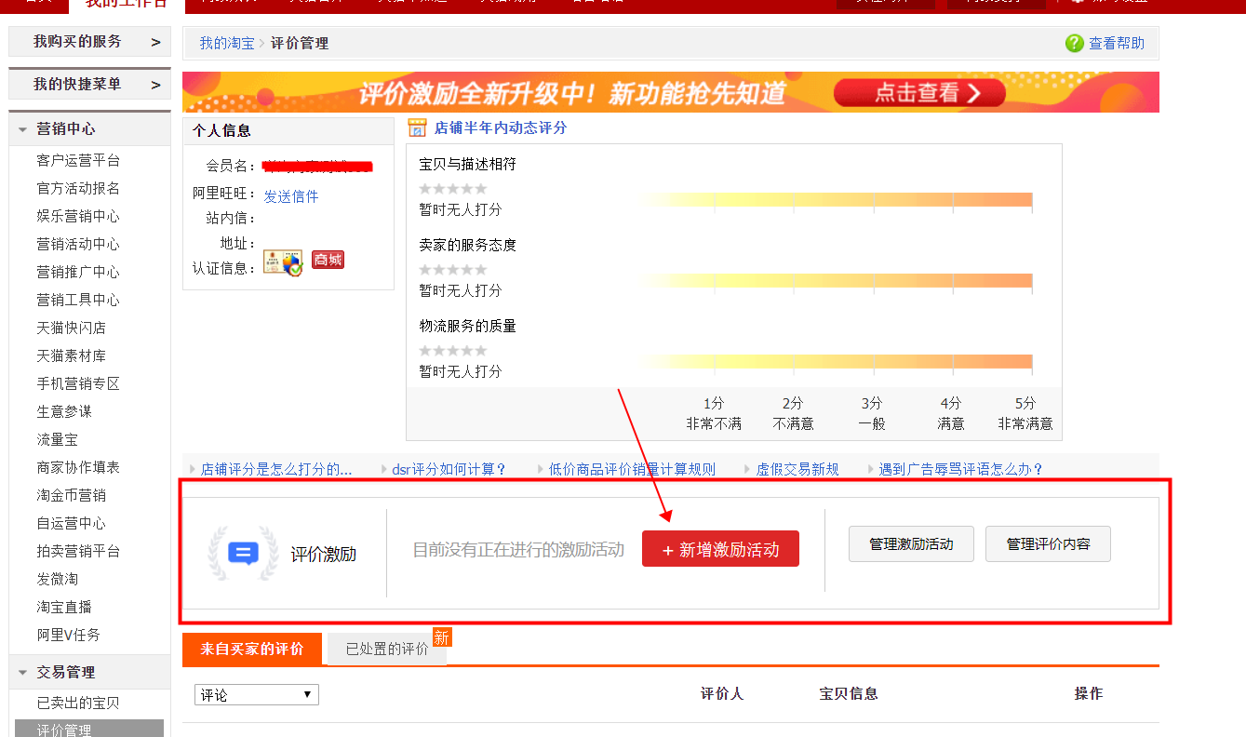Open 已卖出的宝贝 in sidebar

(x=78, y=703)
